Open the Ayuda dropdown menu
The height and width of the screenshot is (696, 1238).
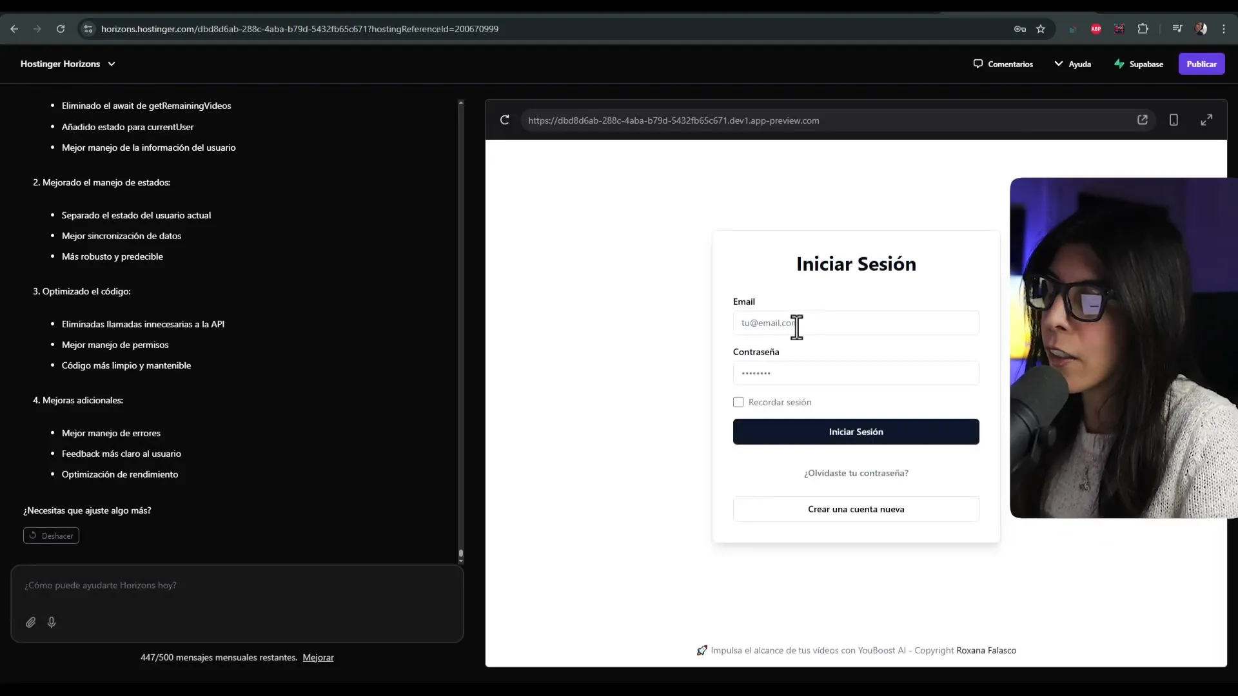click(1073, 64)
